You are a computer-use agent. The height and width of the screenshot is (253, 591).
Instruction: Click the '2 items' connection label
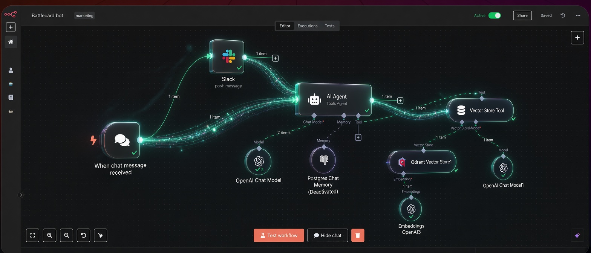tap(284, 133)
